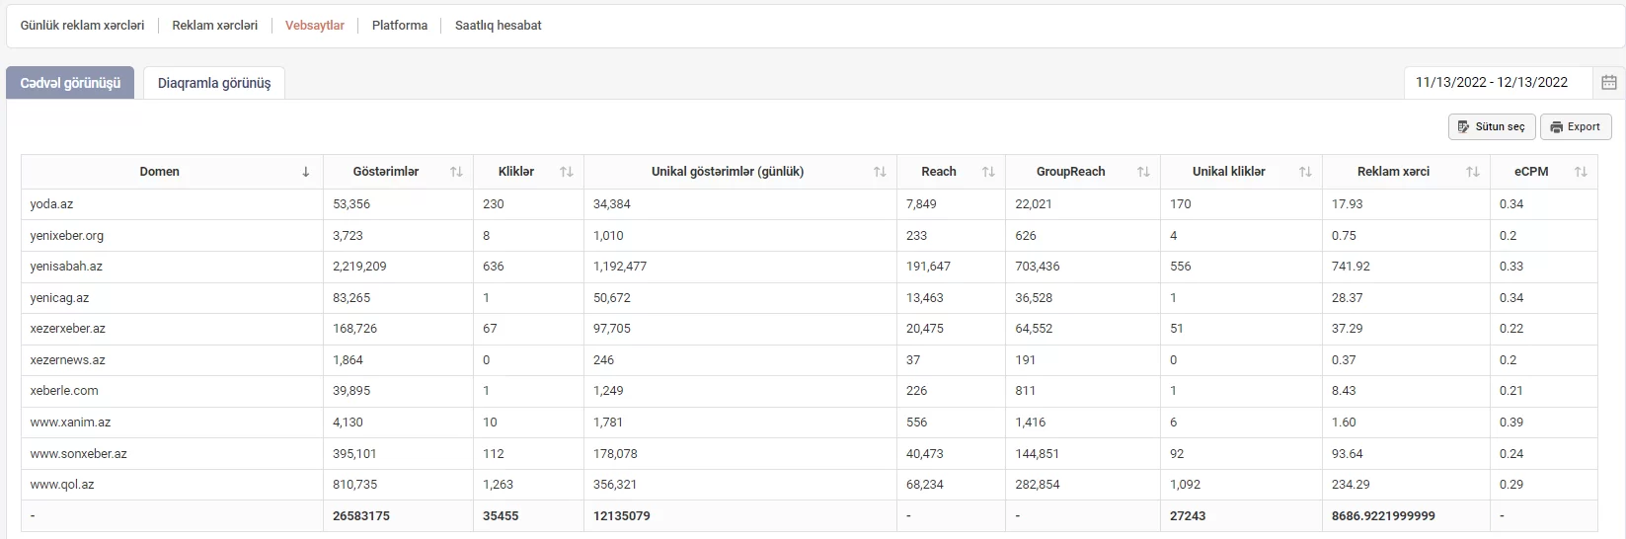Open the calendar date picker icon
The height and width of the screenshot is (539, 1626).
click(1608, 83)
